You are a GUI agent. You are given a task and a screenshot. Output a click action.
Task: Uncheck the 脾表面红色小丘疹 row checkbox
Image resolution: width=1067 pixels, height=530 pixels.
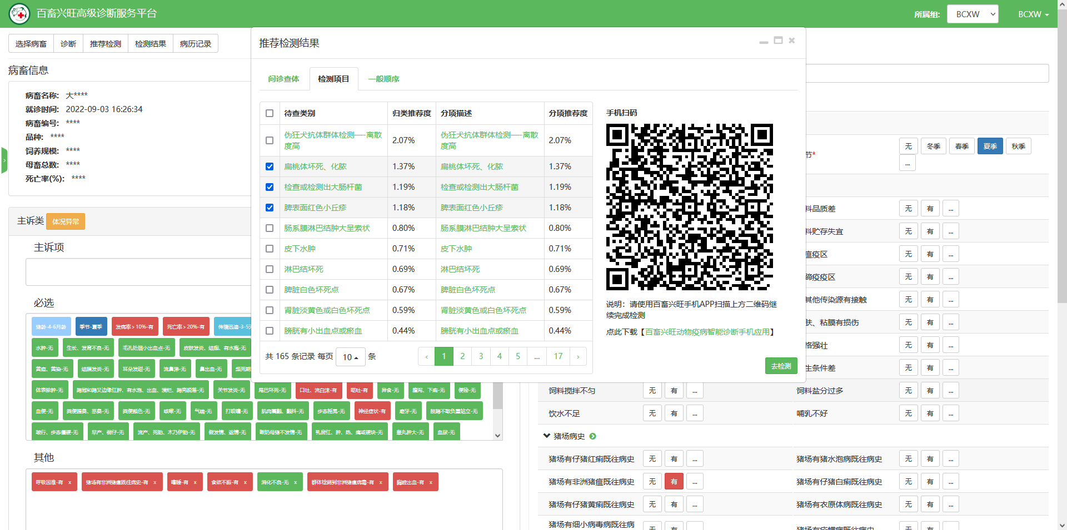(270, 208)
